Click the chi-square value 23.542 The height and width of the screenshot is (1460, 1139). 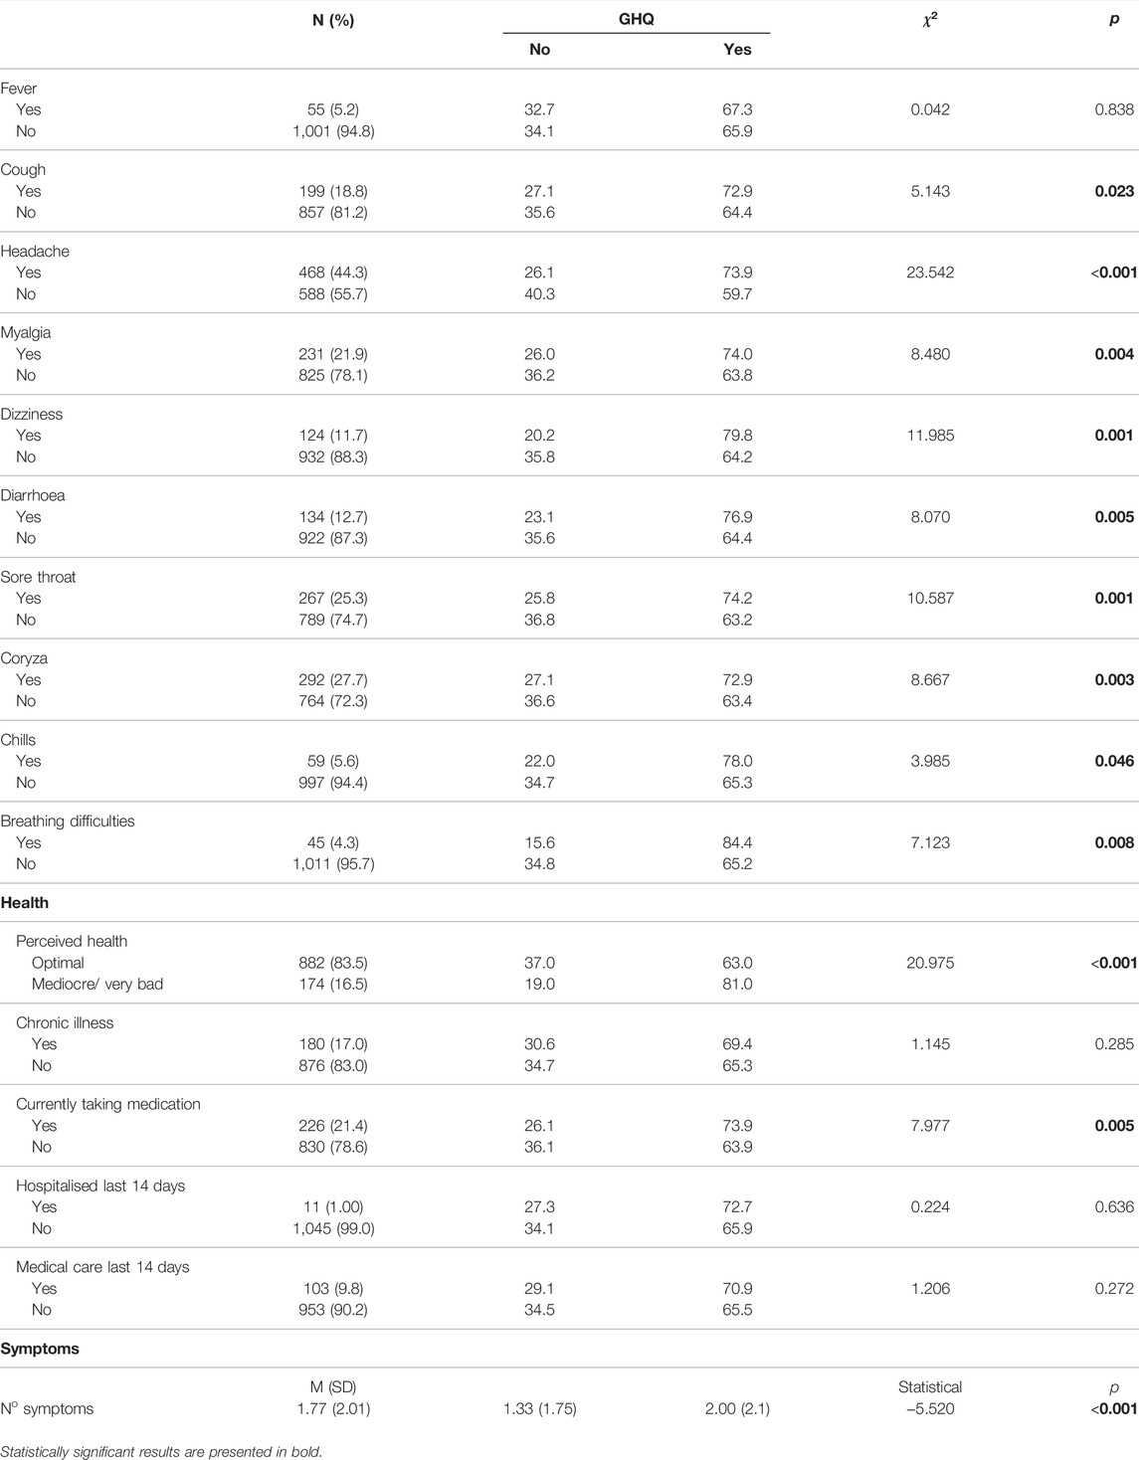[930, 273]
